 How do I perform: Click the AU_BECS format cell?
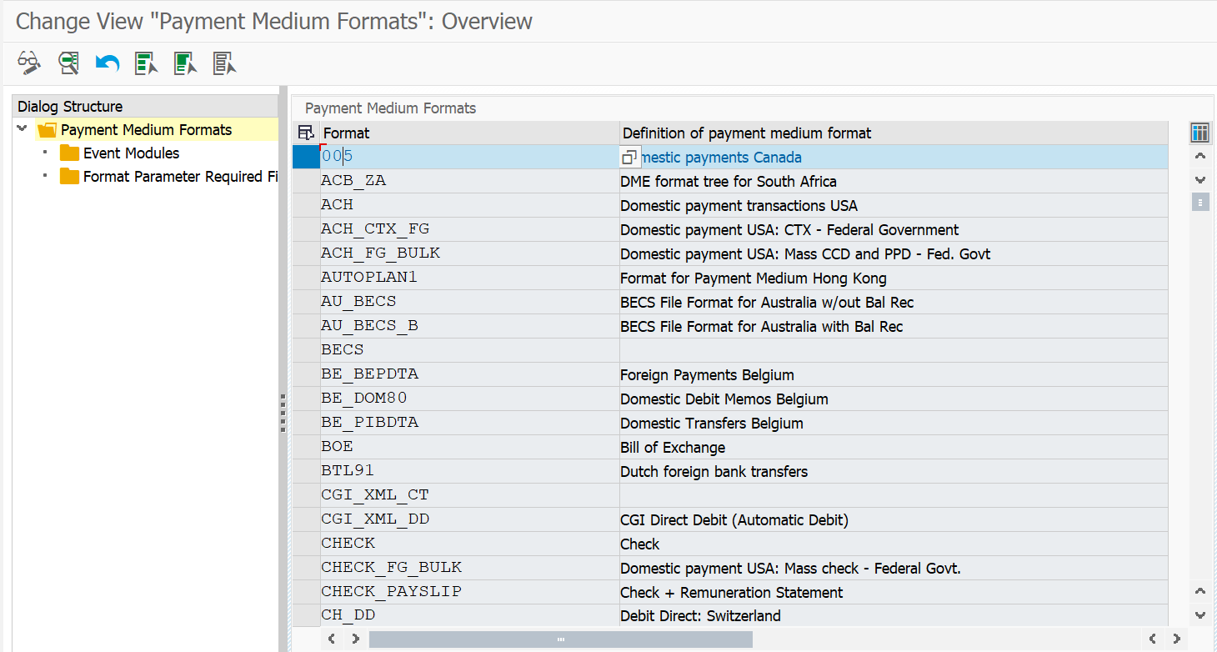tap(469, 302)
